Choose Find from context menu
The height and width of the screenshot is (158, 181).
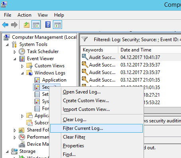coord(96,154)
